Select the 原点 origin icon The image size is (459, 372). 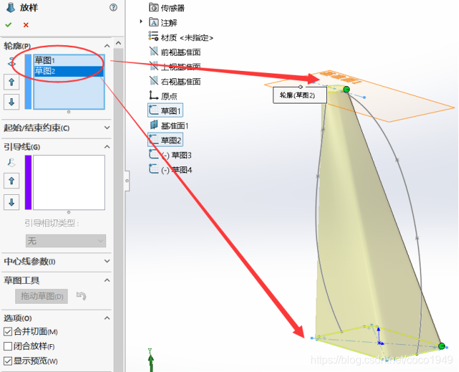point(154,95)
